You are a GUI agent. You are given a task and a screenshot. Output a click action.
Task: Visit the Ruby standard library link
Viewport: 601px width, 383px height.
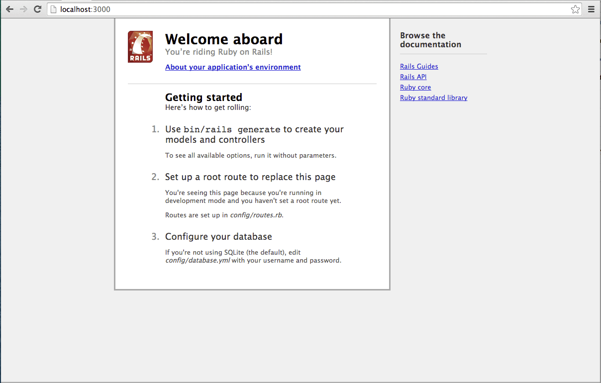(x=433, y=97)
